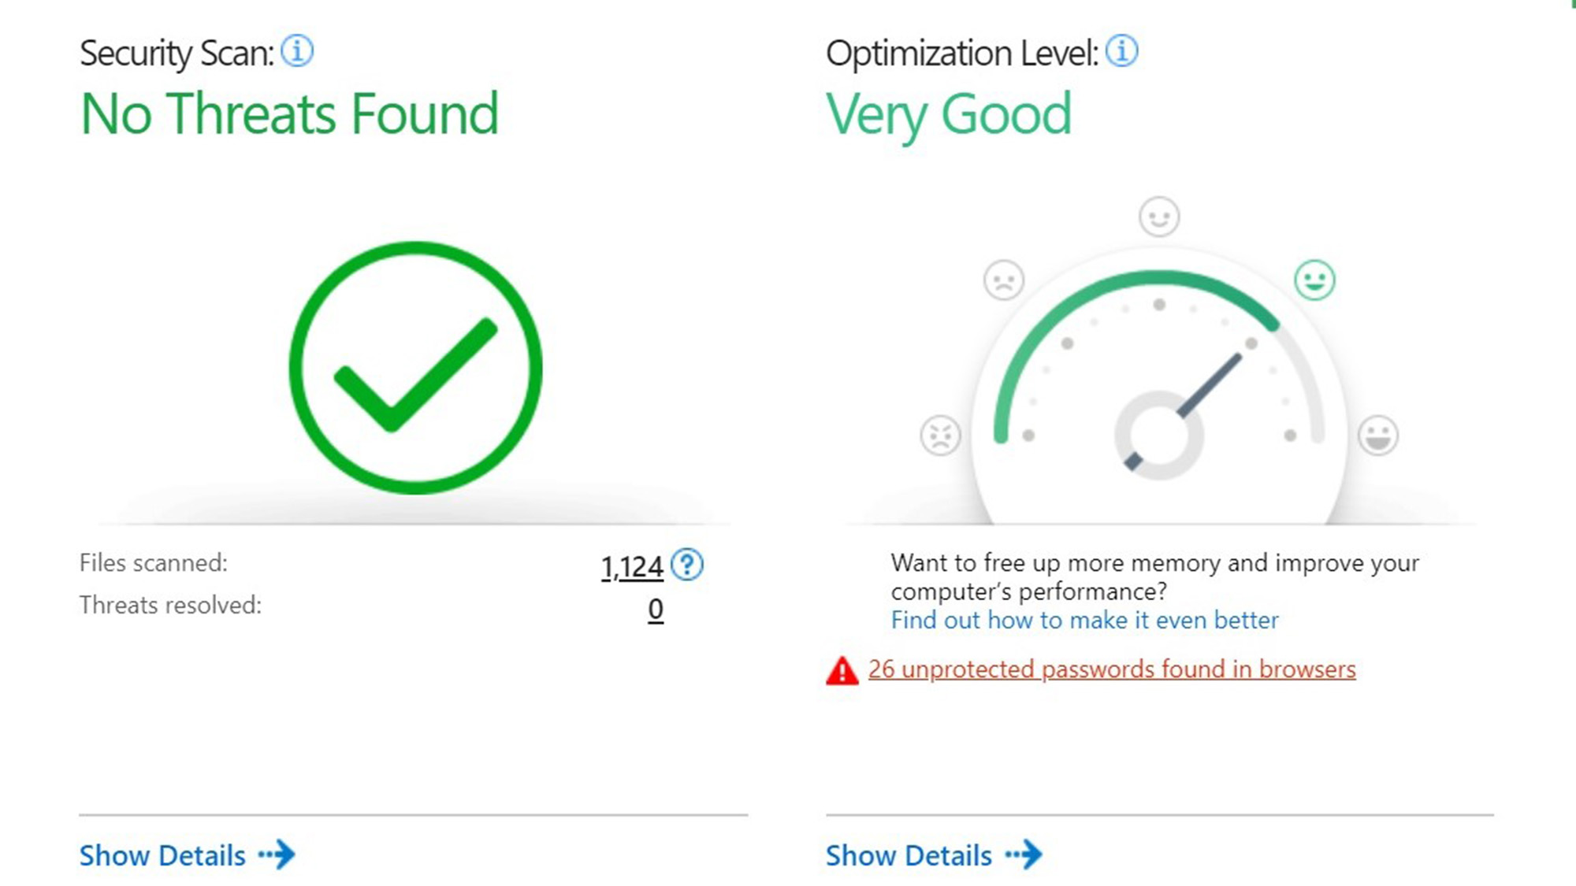This screenshot has width=1576, height=886.
Task: Open Show Details under Optimization Level
Action: (x=909, y=855)
